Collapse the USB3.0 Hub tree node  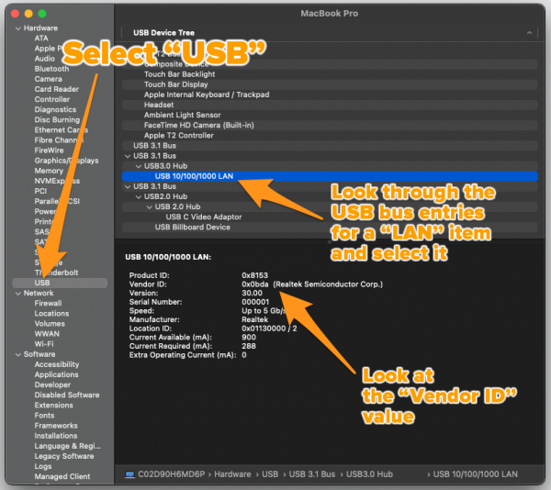point(138,166)
